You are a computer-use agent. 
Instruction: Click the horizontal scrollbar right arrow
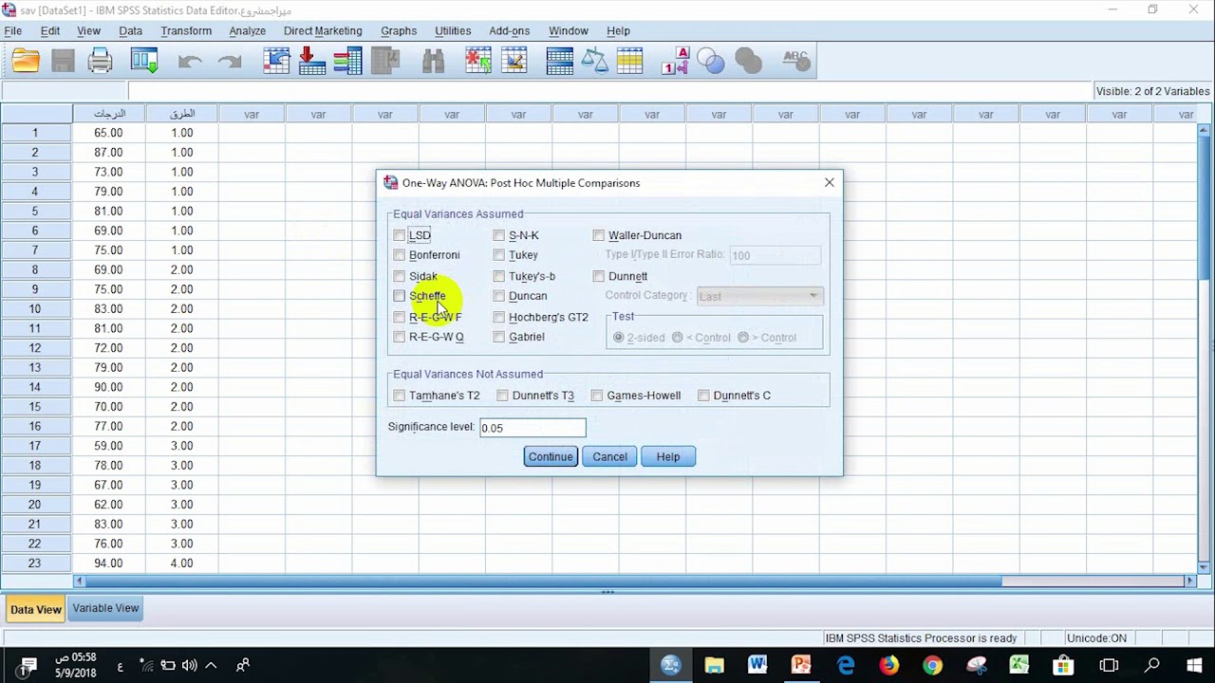click(1190, 581)
